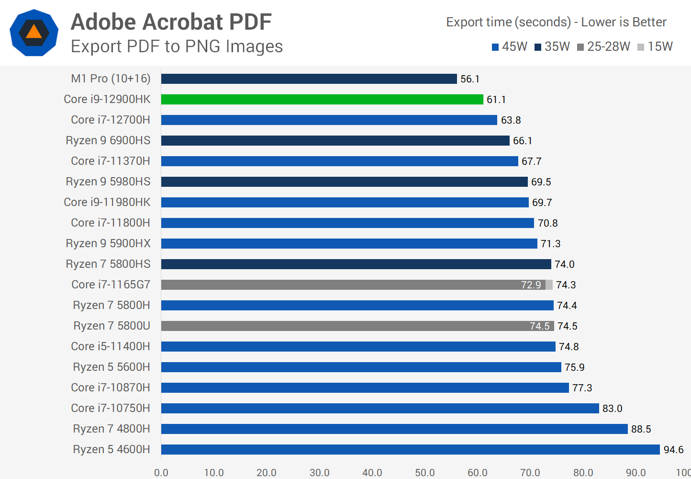
Task: Click the 94.6 value label
Action: 673,450
